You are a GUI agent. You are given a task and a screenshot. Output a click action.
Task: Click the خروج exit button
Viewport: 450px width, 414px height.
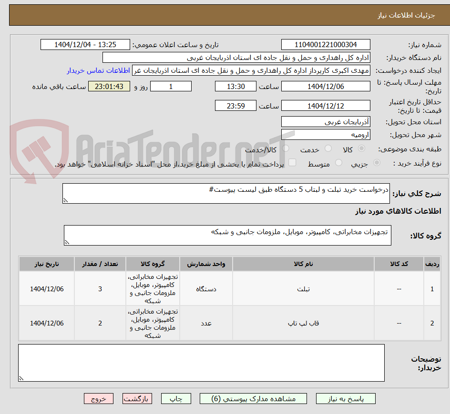(98, 398)
